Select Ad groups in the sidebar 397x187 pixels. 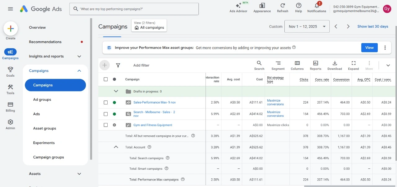pos(42,100)
